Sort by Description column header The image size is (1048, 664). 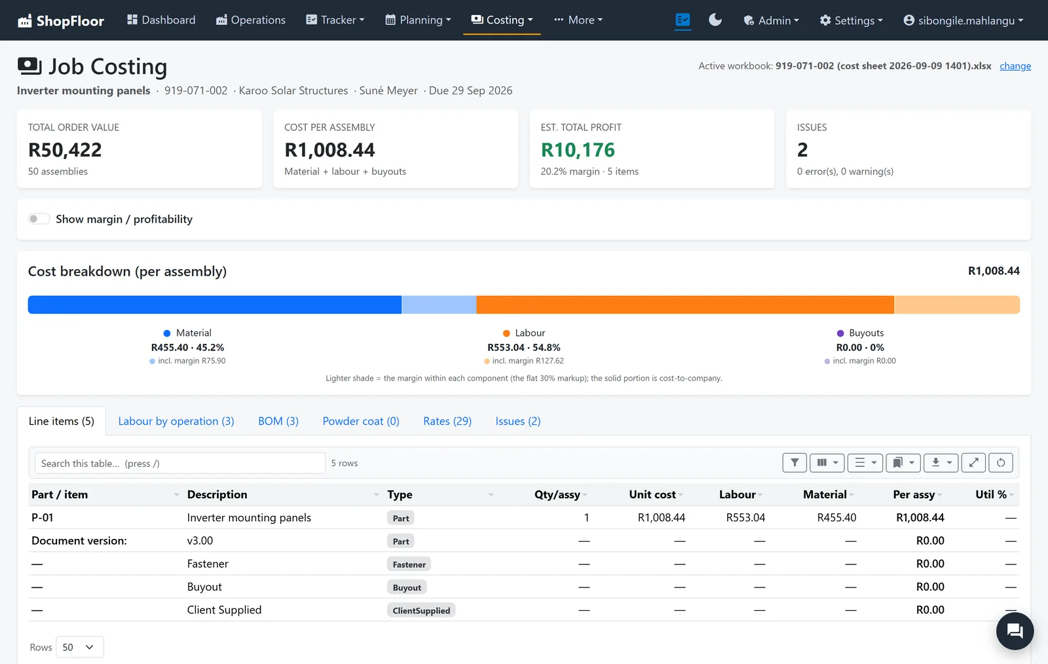(217, 494)
